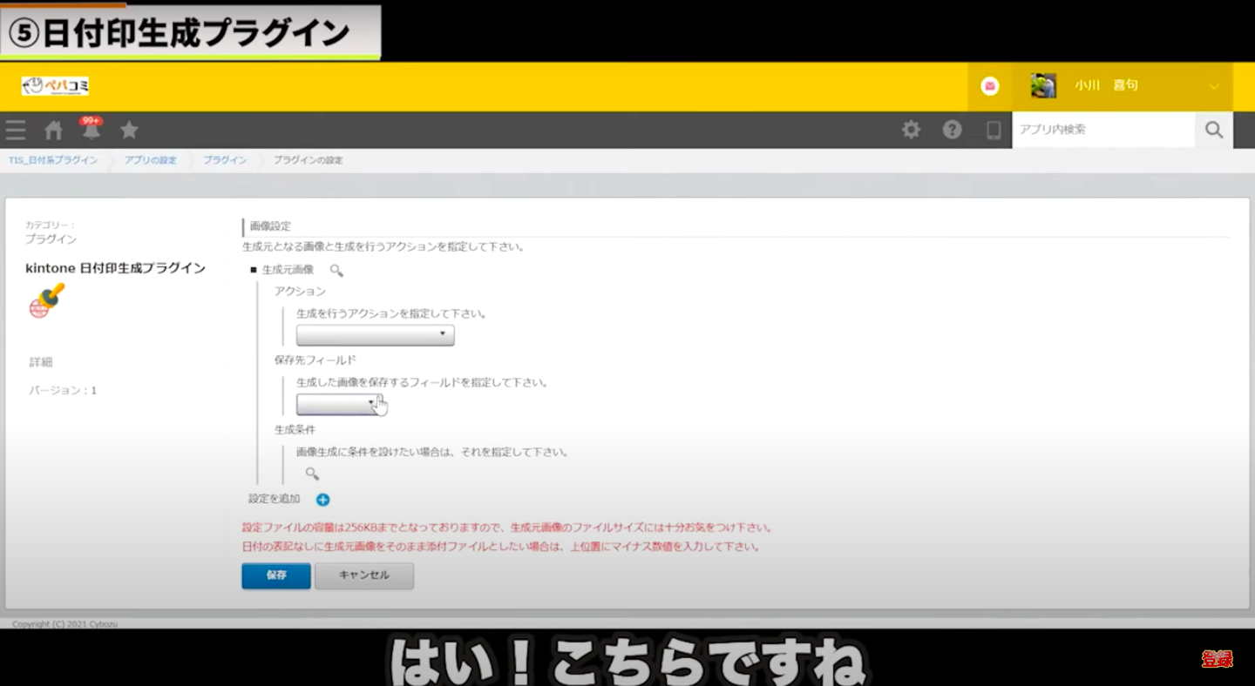Screen dimensions: 1255x686
Task: Click the 保存 button
Action: [276, 575]
